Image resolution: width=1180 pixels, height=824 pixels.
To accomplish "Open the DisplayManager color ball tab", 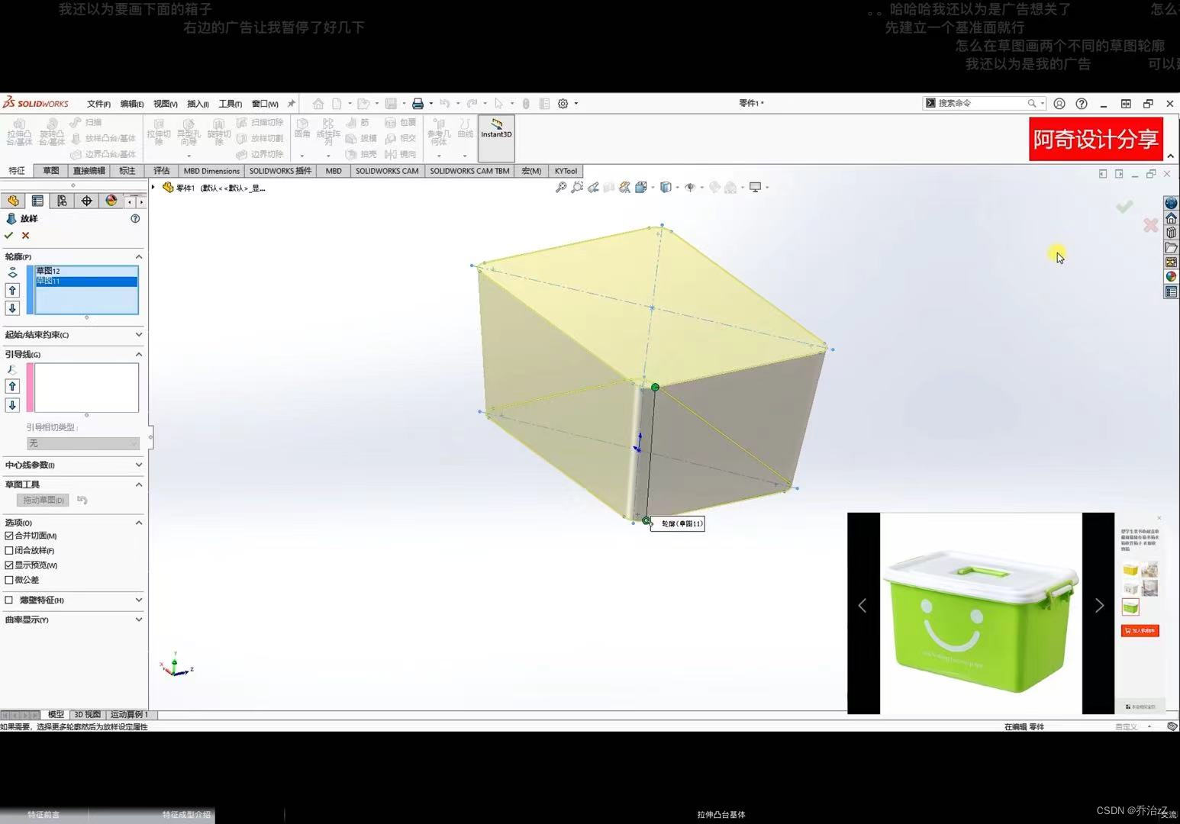I will click(111, 201).
